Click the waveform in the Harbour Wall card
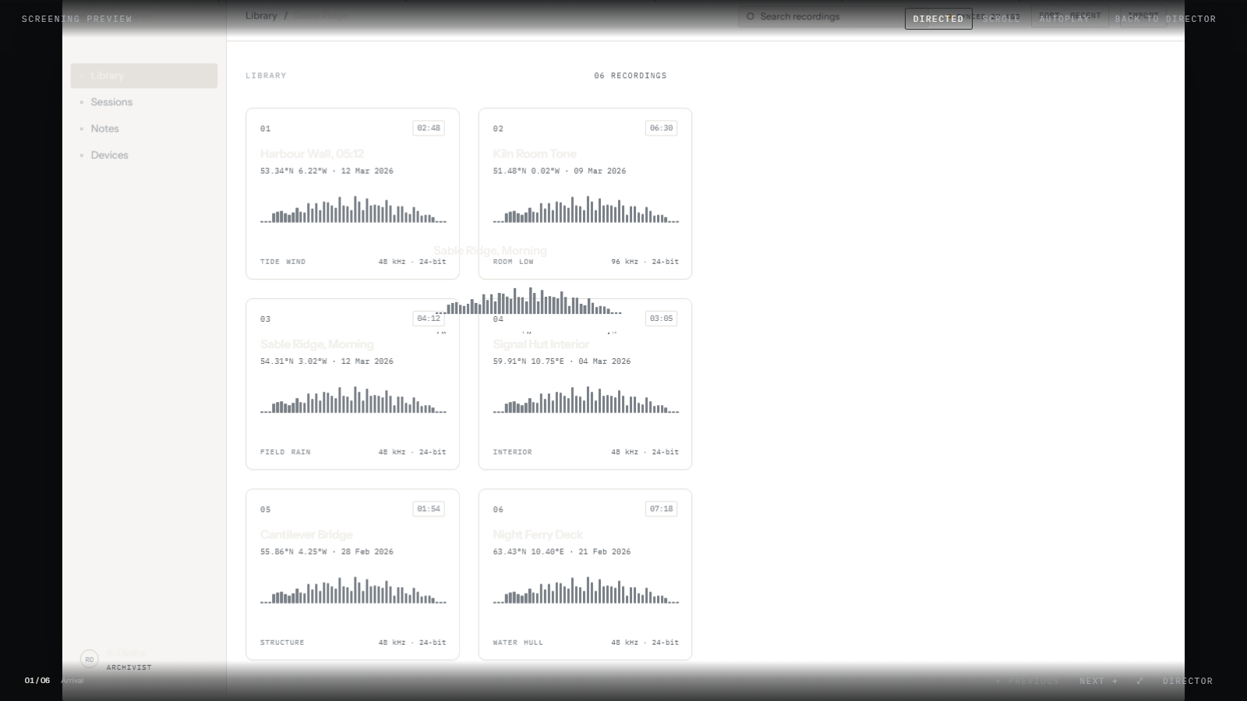 click(x=353, y=210)
